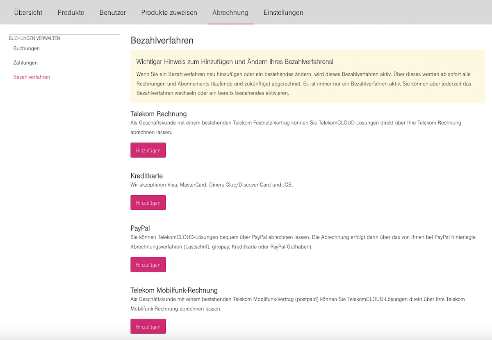Click the Wichtiger Hinweis notice title

[x=235, y=62]
